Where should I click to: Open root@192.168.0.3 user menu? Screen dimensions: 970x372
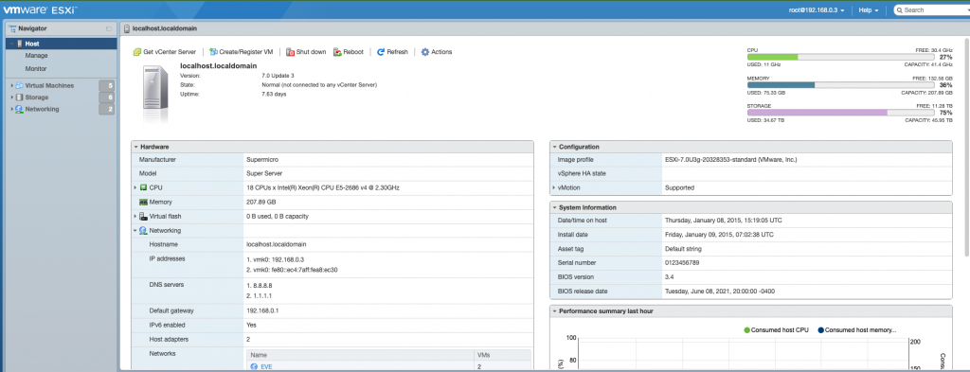click(817, 9)
